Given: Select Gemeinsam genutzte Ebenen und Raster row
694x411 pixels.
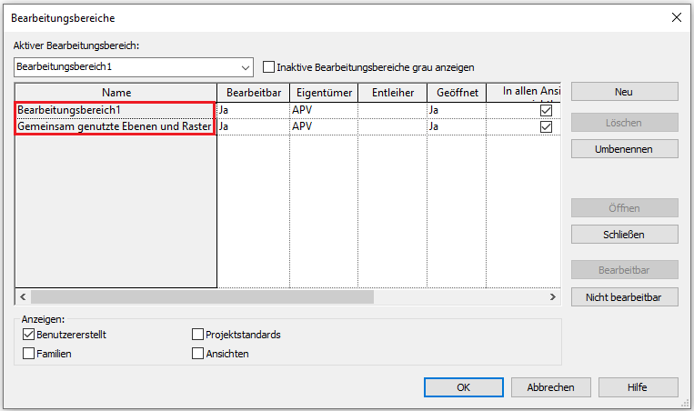Looking at the screenshot, I should (x=115, y=126).
